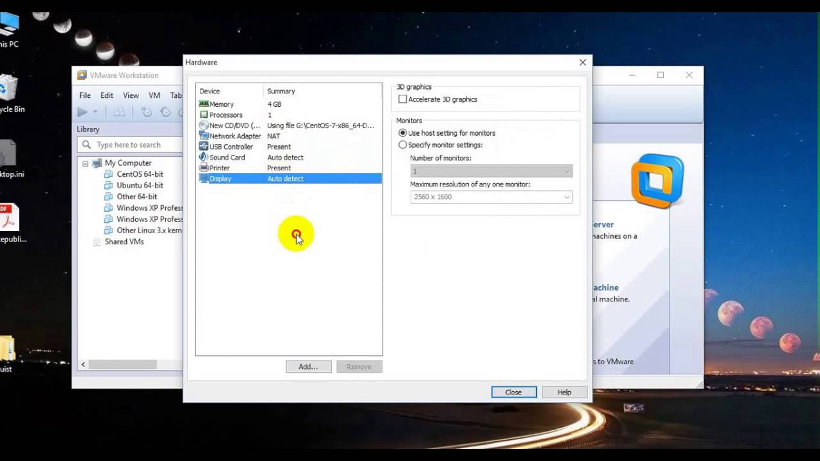Click the revert snapshot toolbar icon
The height and width of the screenshot is (461, 820).
(165, 112)
